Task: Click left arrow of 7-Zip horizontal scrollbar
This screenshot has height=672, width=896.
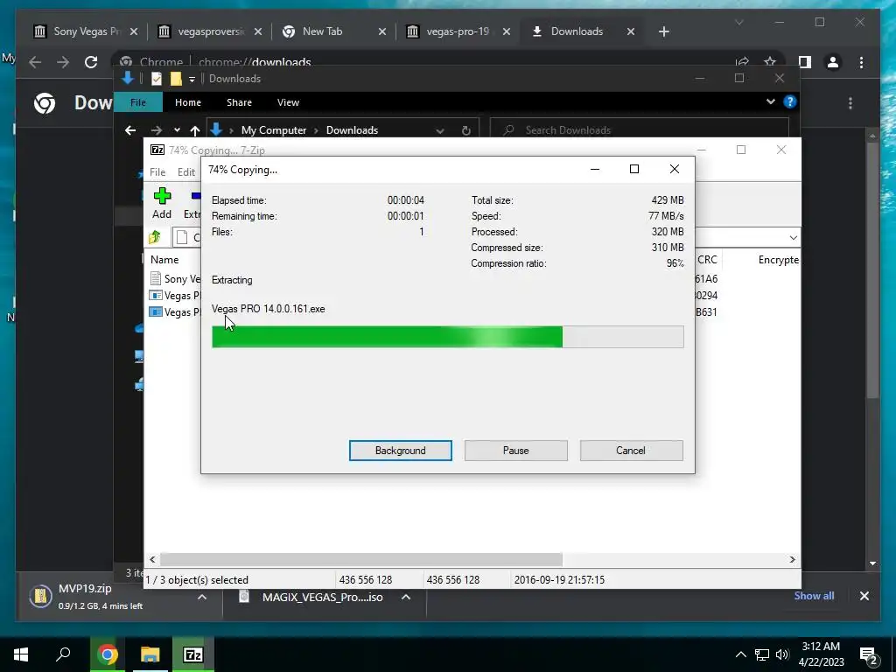Action: point(152,559)
